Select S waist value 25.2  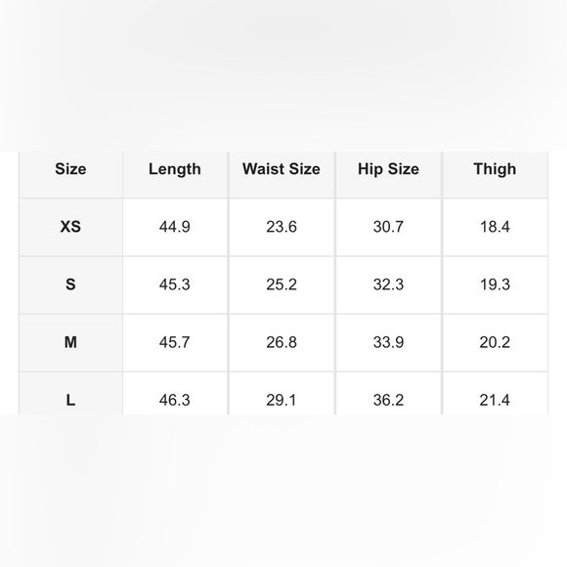click(282, 284)
